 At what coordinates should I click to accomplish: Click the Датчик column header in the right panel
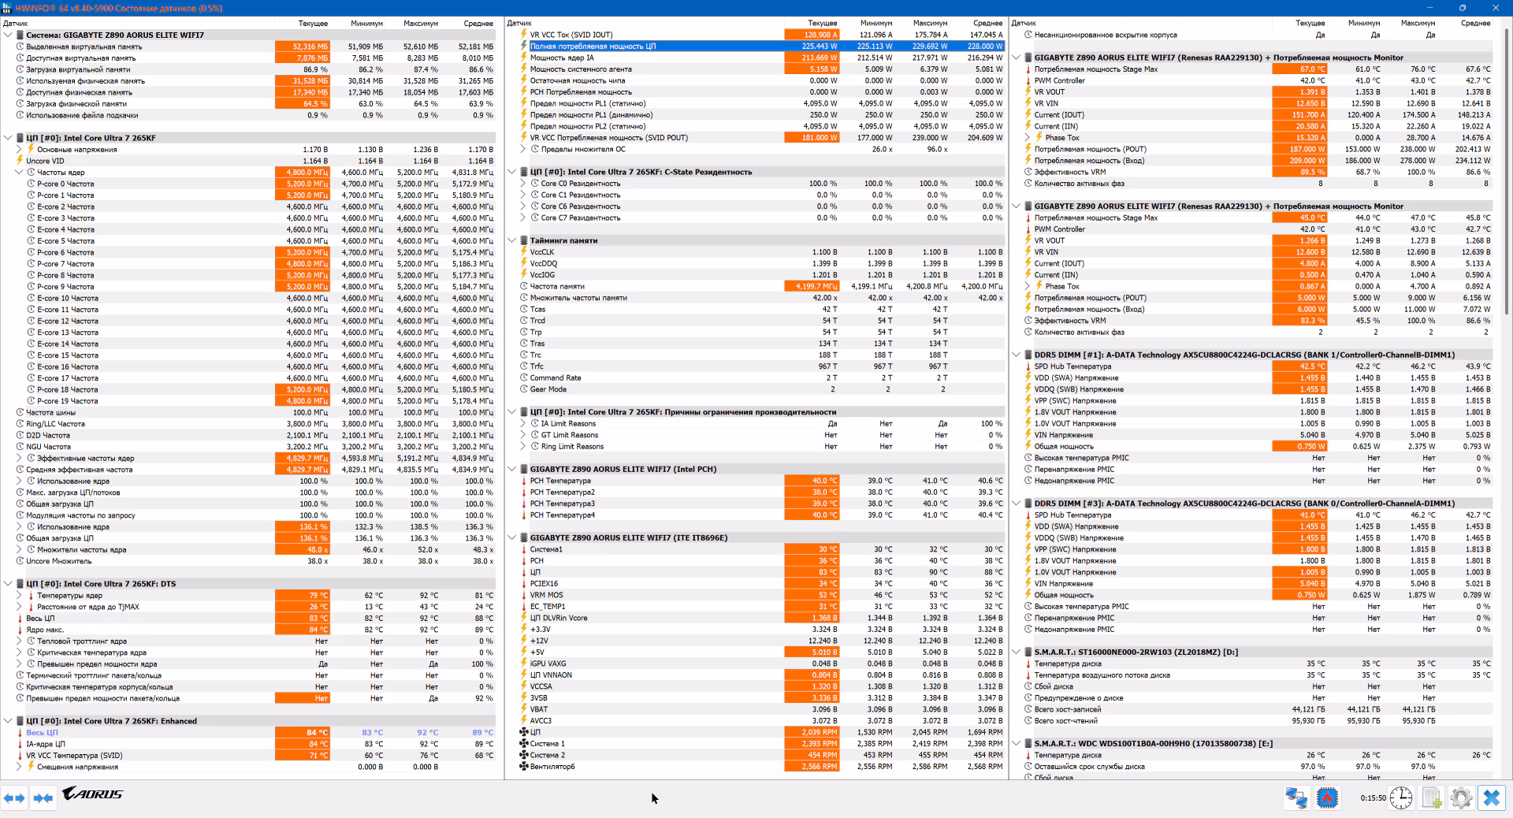click(x=1024, y=24)
